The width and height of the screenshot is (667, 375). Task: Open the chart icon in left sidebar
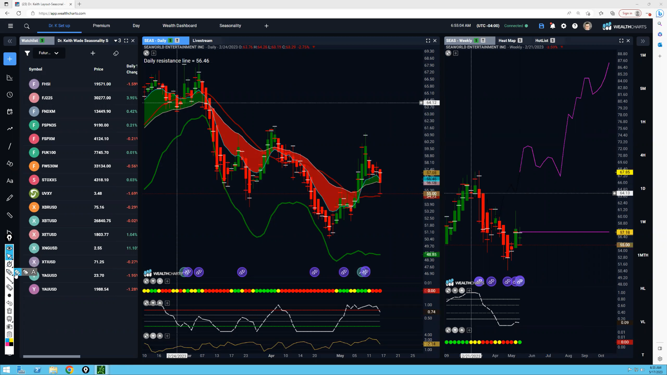coord(10,77)
